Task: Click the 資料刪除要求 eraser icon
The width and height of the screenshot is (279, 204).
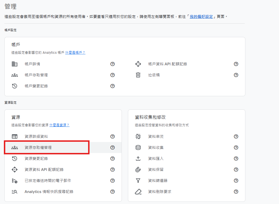Action: point(138,192)
